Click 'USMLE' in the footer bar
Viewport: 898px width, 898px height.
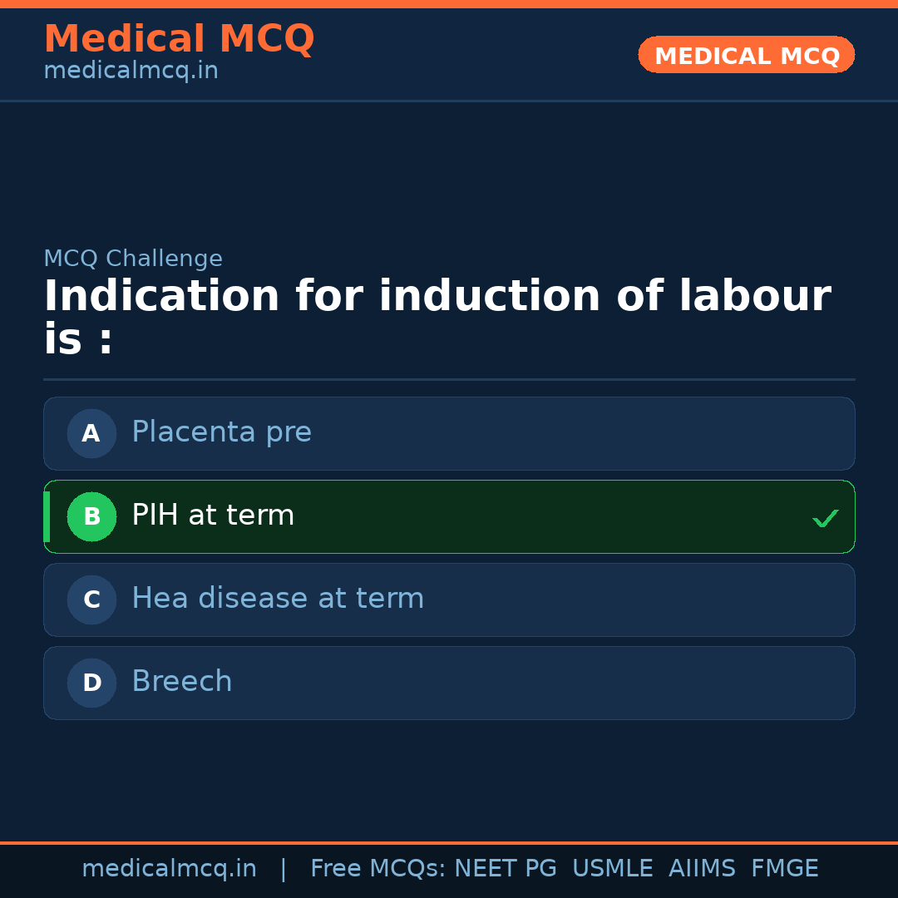pos(613,867)
